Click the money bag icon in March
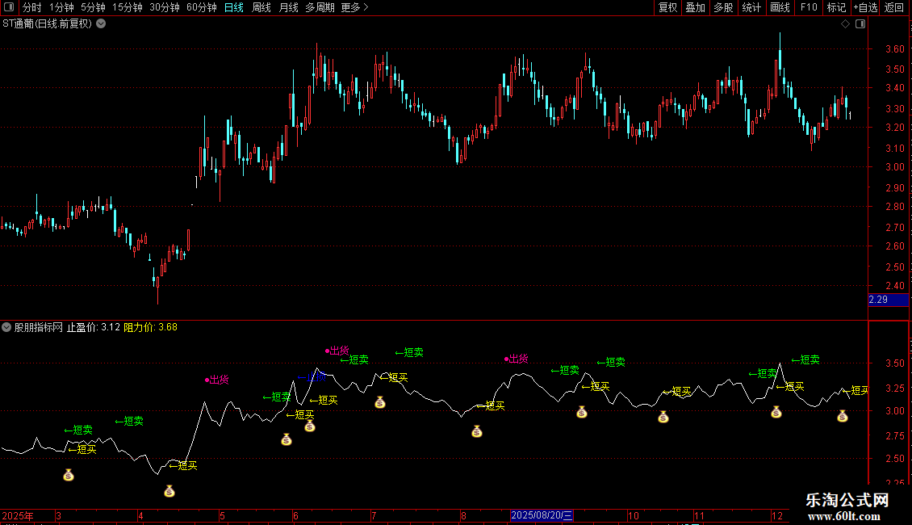Image resolution: width=912 pixels, height=525 pixels. click(x=69, y=475)
